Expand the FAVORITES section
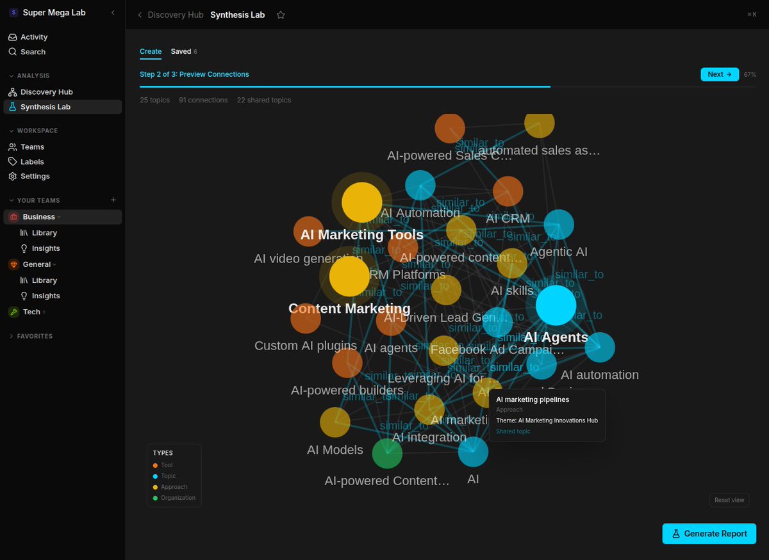Viewport: 769px width, 560px height. tap(12, 336)
